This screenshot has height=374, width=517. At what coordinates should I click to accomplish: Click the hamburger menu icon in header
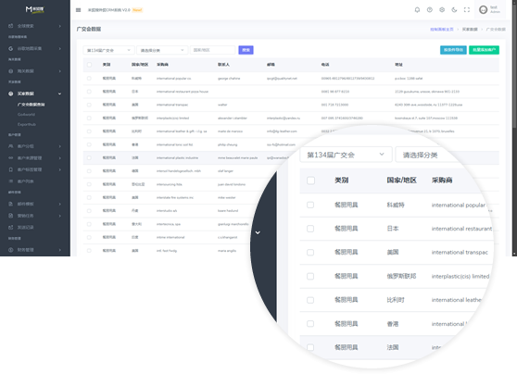point(78,10)
